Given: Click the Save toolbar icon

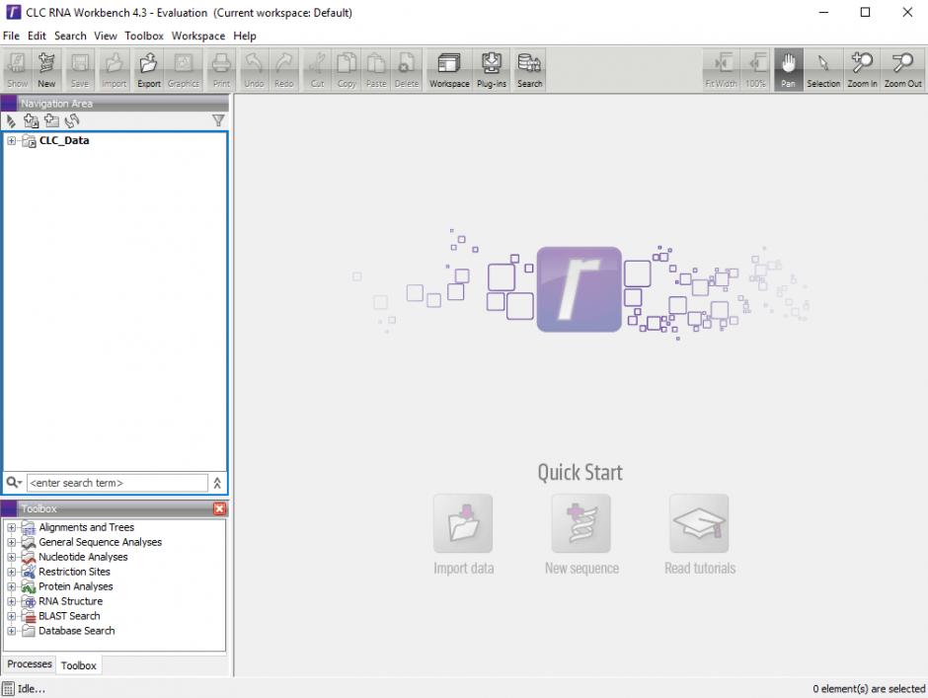Looking at the screenshot, I should pyautogui.click(x=79, y=70).
